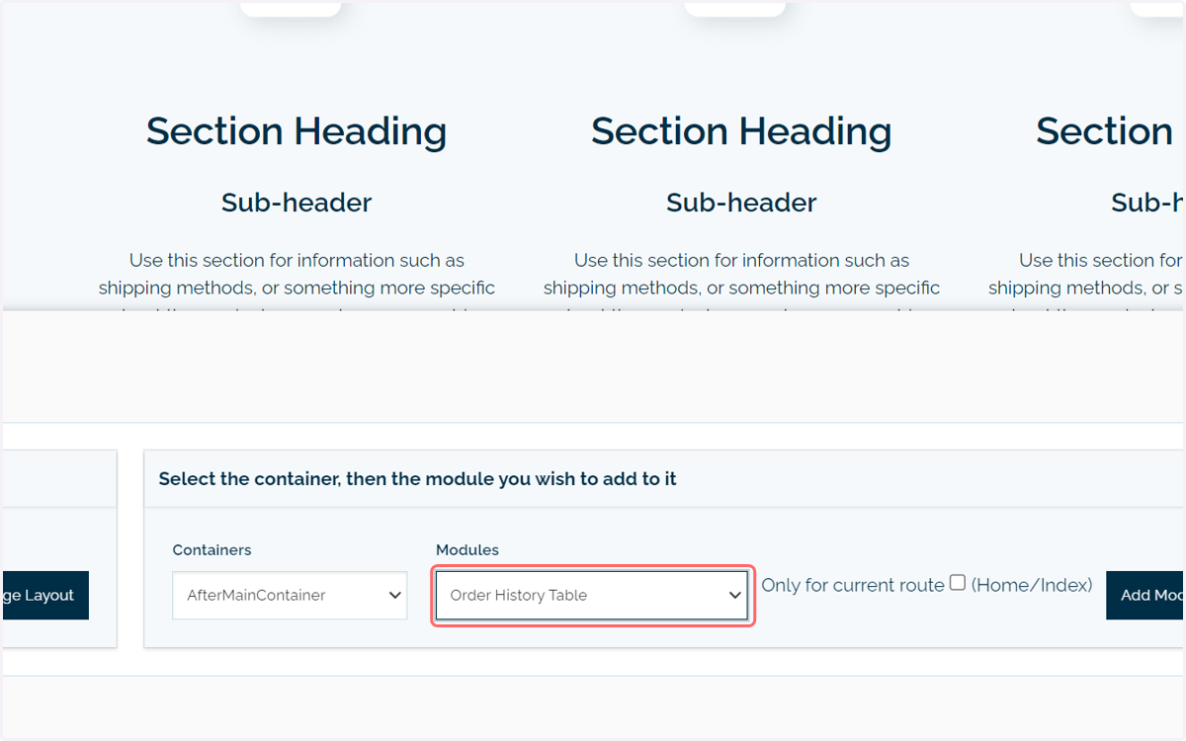This screenshot has height=741, width=1186.
Task: Enable the Only for current route checkbox
Action: [958, 583]
